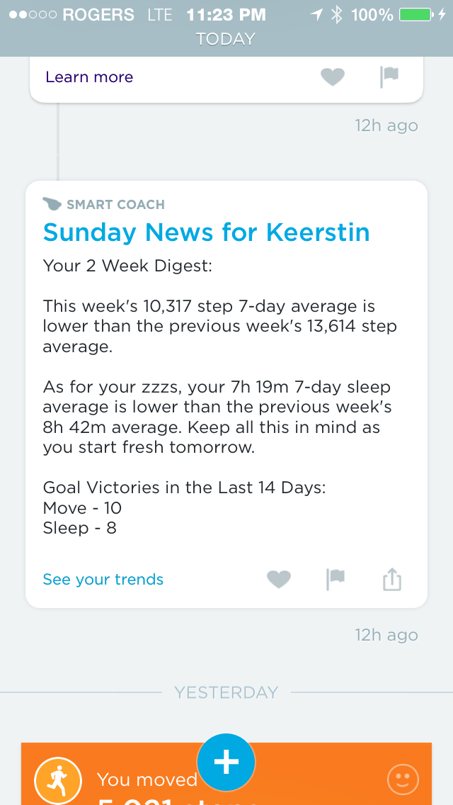Open Sunday News for Keerstin title
Viewport: 453px width, 805px height.
click(207, 232)
